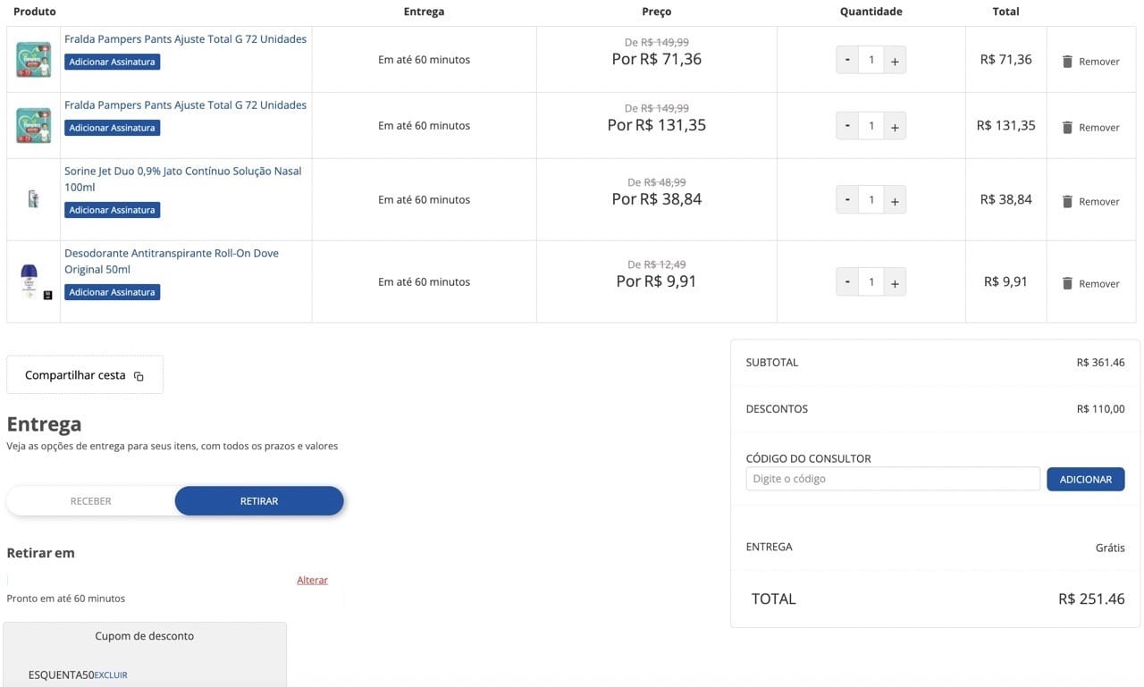
Task: Decrease quantity of R$ 131,35 Pampers
Action: (x=847, y=126)
